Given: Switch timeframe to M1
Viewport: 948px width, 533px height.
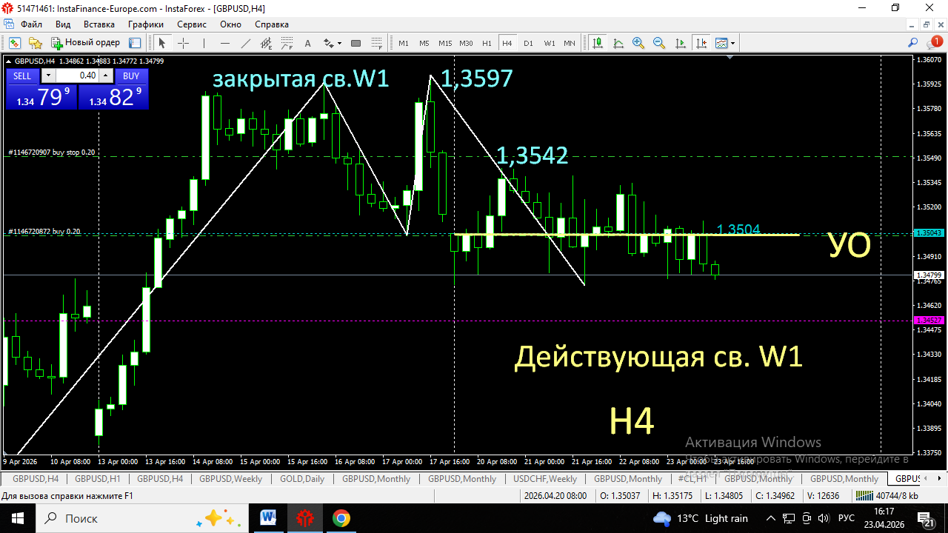Looking at the screenshot, I should tap(404, 43).
